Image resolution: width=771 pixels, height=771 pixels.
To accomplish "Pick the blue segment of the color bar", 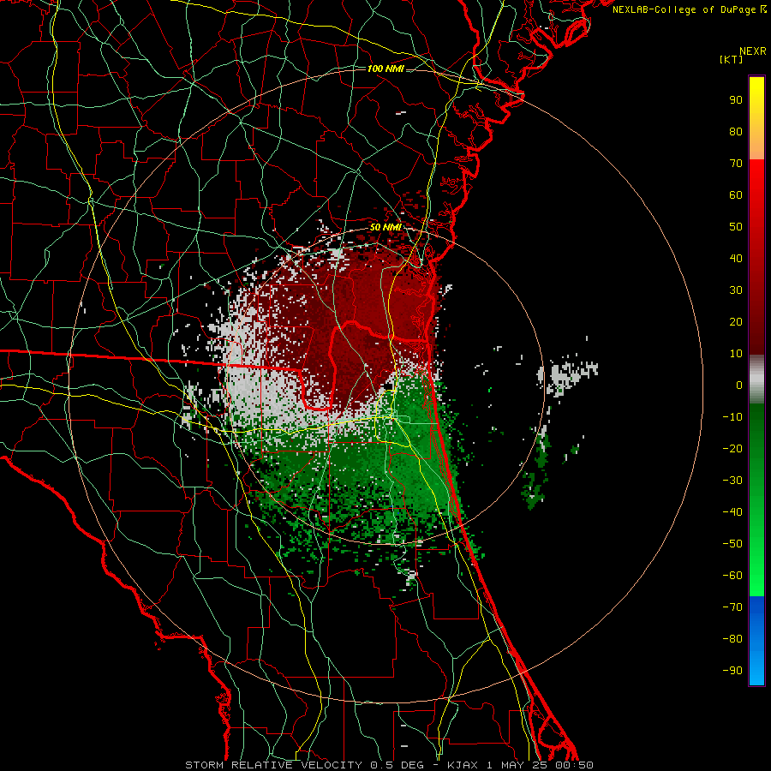I will 756,641.
